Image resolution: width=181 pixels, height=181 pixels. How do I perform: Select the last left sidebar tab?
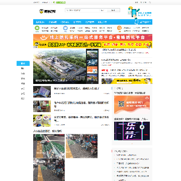click(x=23, y=99)
